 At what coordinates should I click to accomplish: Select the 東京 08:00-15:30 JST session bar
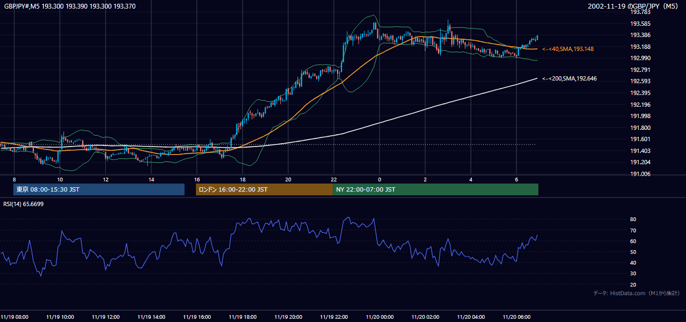[99, 189]
